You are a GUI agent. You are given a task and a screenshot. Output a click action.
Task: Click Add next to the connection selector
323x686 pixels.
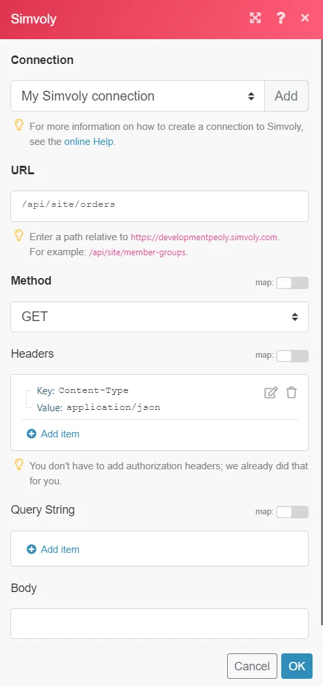(286, 96)
